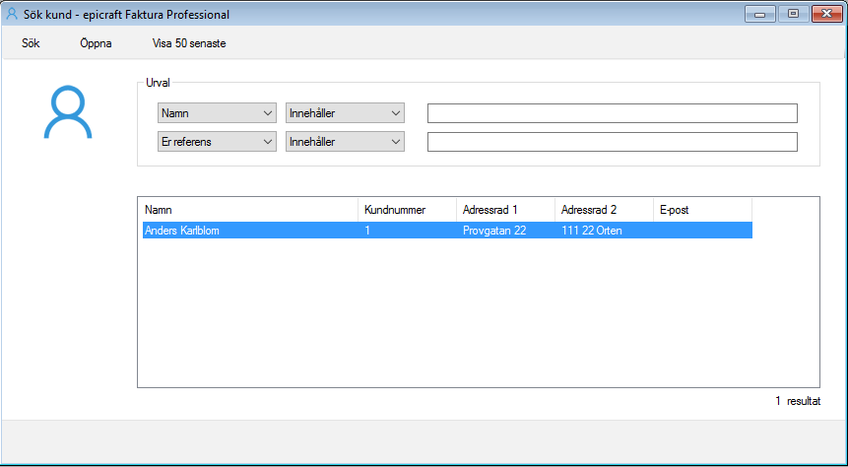Open the Namn field dropdown
Screen dimensions: 848x467
217,113
